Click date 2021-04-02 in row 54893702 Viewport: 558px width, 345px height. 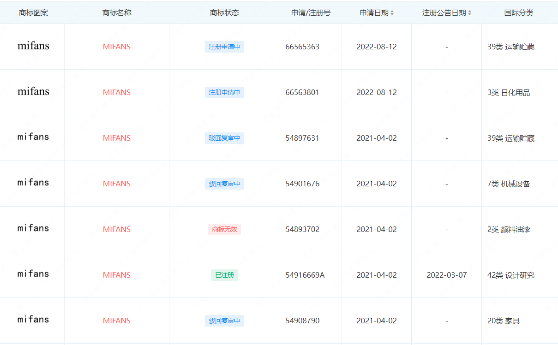[377, 229]
